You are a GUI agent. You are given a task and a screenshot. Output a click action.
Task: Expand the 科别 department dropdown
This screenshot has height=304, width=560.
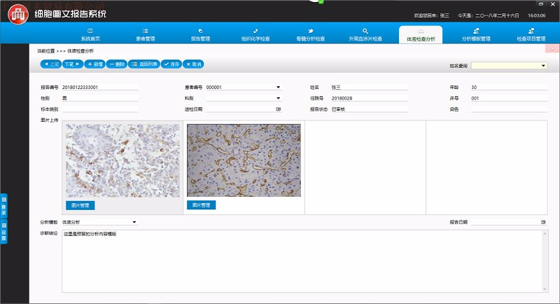[278, 98]
